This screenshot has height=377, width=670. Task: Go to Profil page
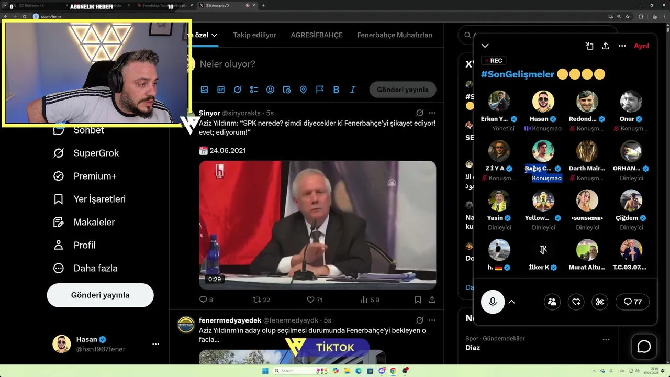click(74, 245)
